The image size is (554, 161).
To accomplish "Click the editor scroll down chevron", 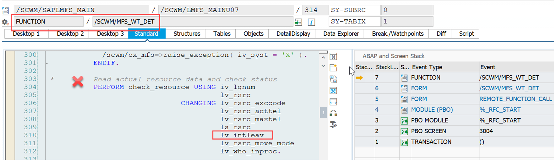I will point(323,66).
